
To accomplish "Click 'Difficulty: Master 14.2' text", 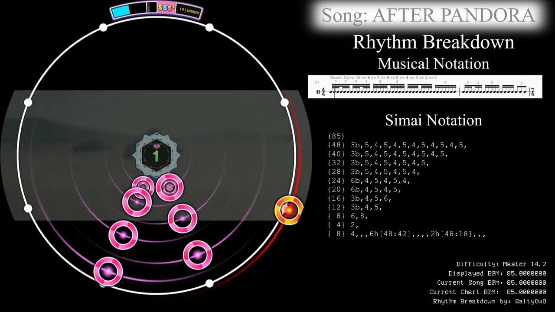I will [501, 264].
